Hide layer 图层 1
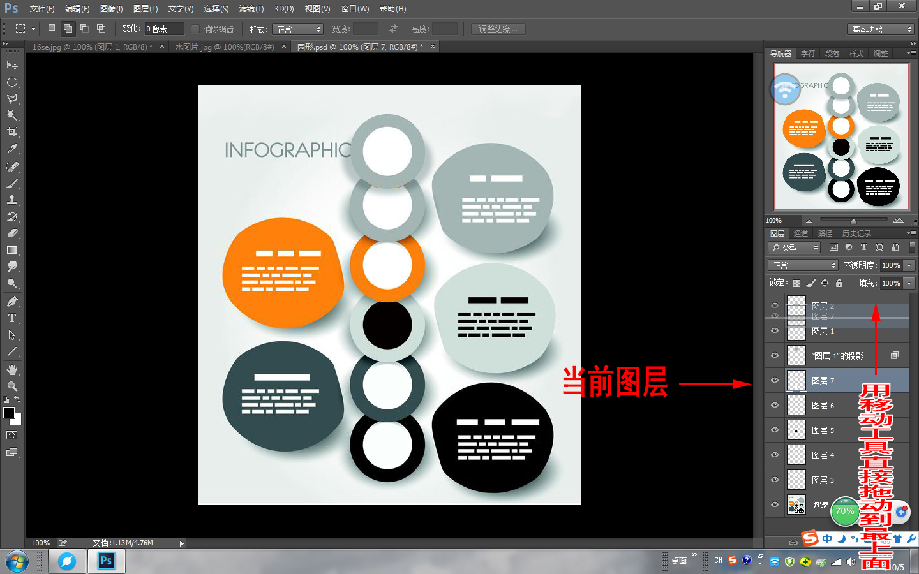Viewport: 919px width, 574px height. [x=775, y=331]
